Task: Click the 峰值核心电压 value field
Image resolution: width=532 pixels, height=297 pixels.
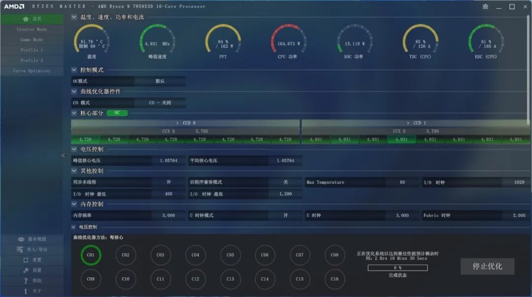Action: (168, 161)
